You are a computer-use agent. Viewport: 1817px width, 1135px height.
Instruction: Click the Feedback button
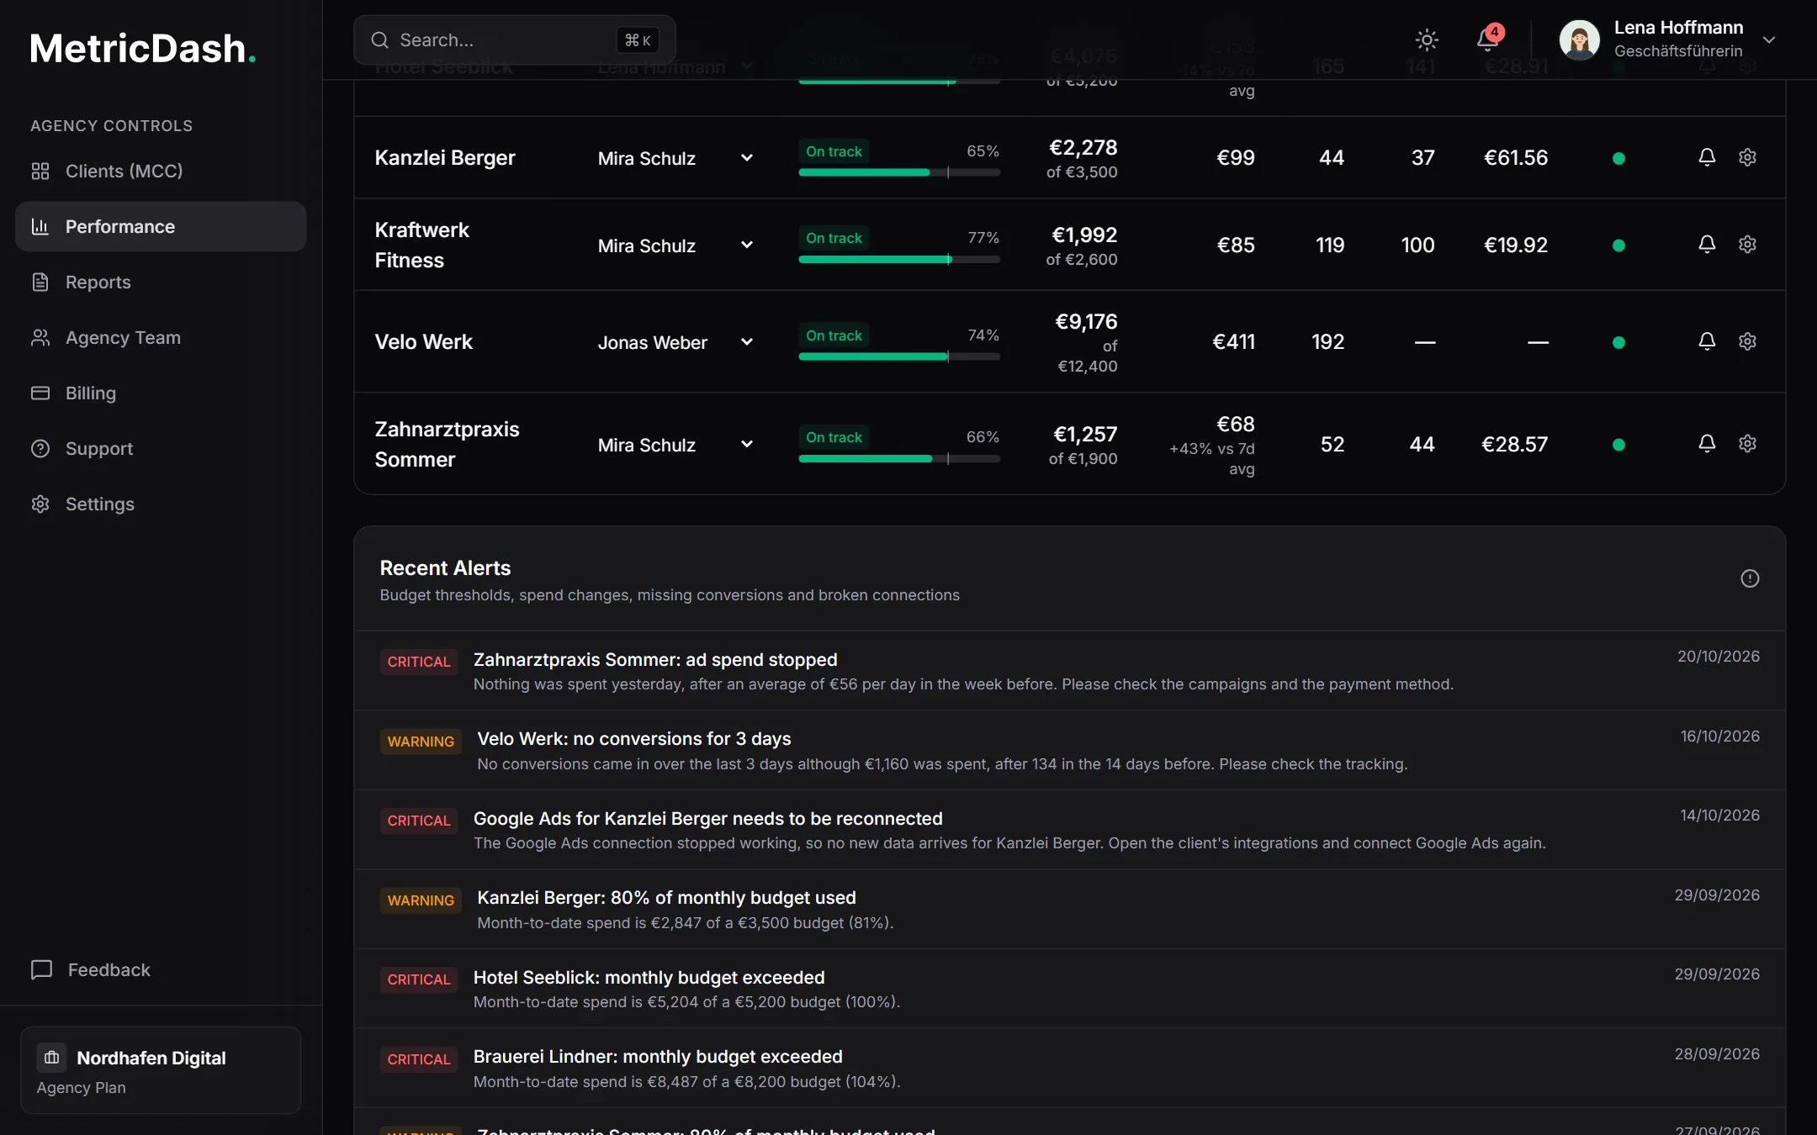91,969
